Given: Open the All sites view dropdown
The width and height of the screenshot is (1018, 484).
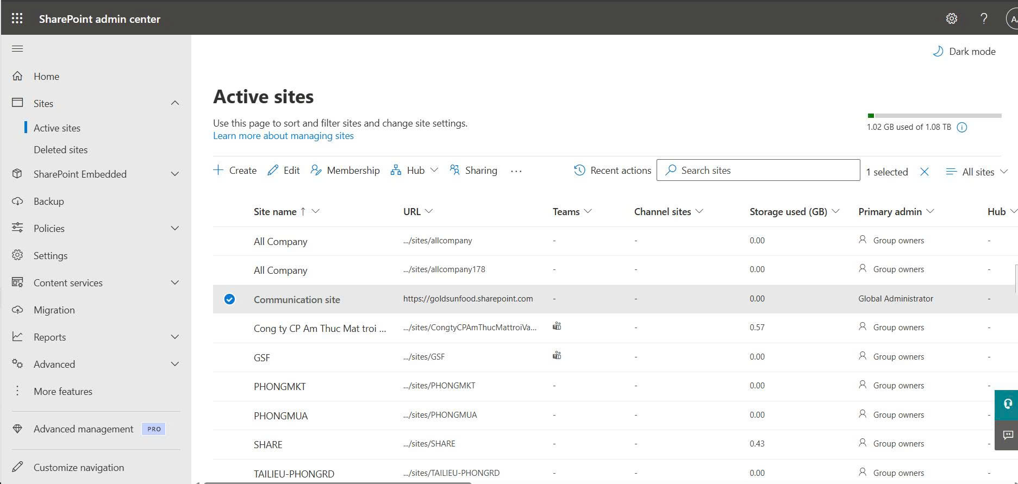Looking at the screenshot, I should [977, 172].
